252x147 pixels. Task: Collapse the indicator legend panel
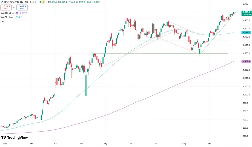point(3,21)
